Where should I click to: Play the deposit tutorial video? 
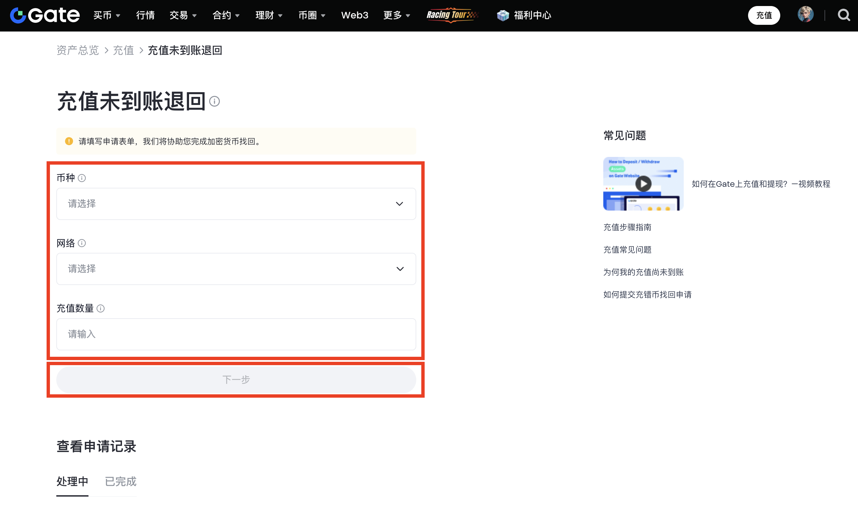coord(643,183)
